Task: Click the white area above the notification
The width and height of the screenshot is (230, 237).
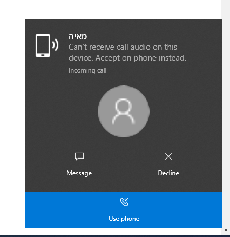Action: click(111, 10)
